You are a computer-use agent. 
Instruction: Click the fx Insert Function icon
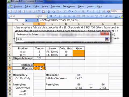(38, 20)
